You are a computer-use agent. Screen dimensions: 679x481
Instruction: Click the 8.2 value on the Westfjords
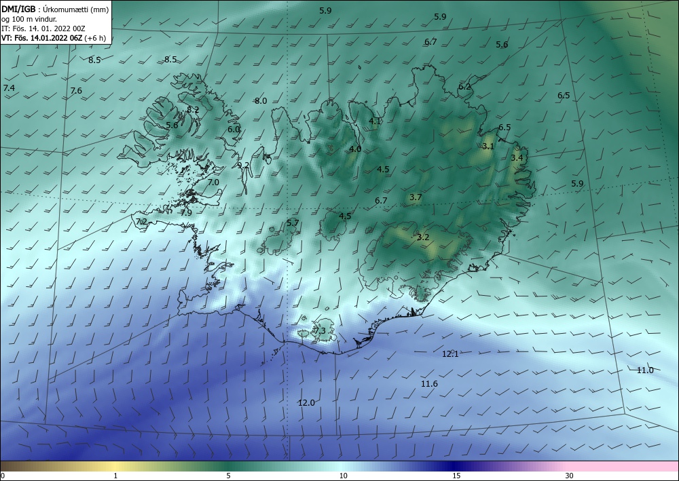193,110
